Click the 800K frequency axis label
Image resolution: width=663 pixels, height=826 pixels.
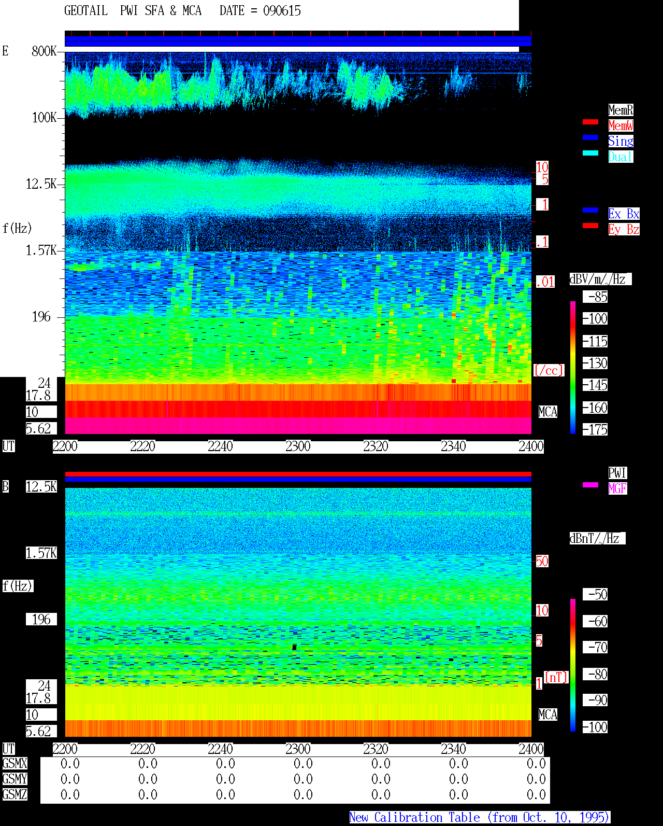44,51
